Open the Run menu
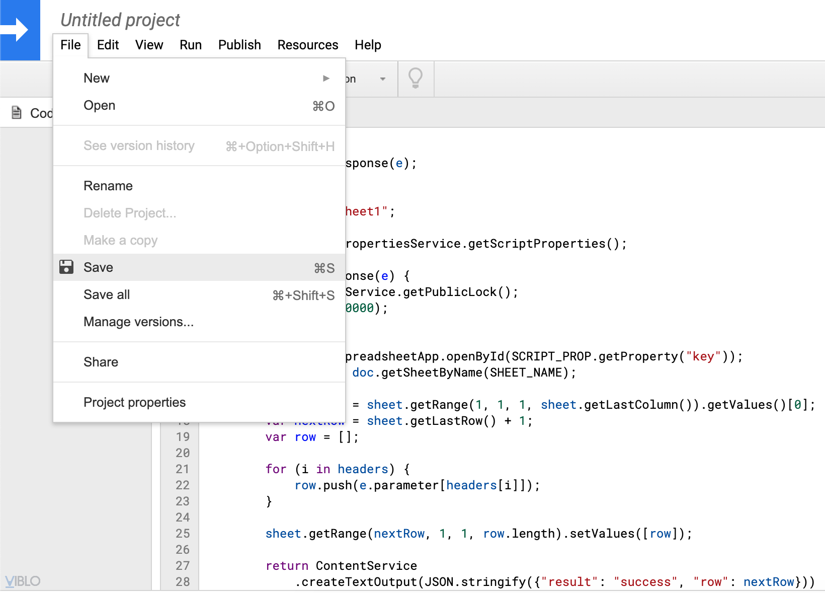The width and height of the screenshot is (825, 593). pos(190,45)
